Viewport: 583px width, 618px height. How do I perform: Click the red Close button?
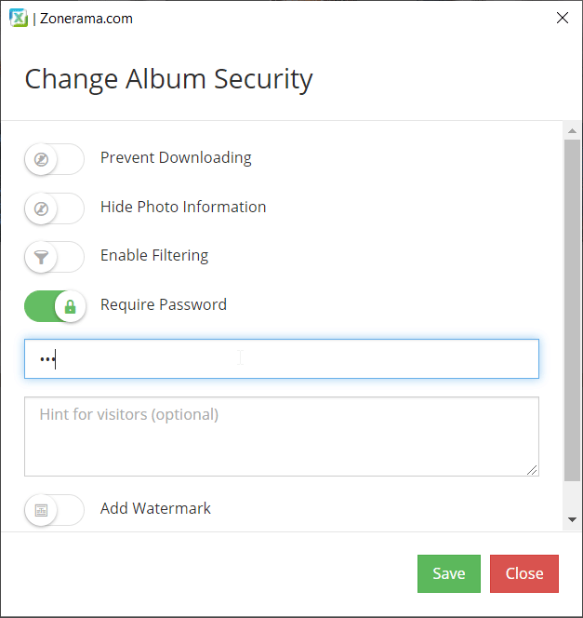tap(523, 573)
